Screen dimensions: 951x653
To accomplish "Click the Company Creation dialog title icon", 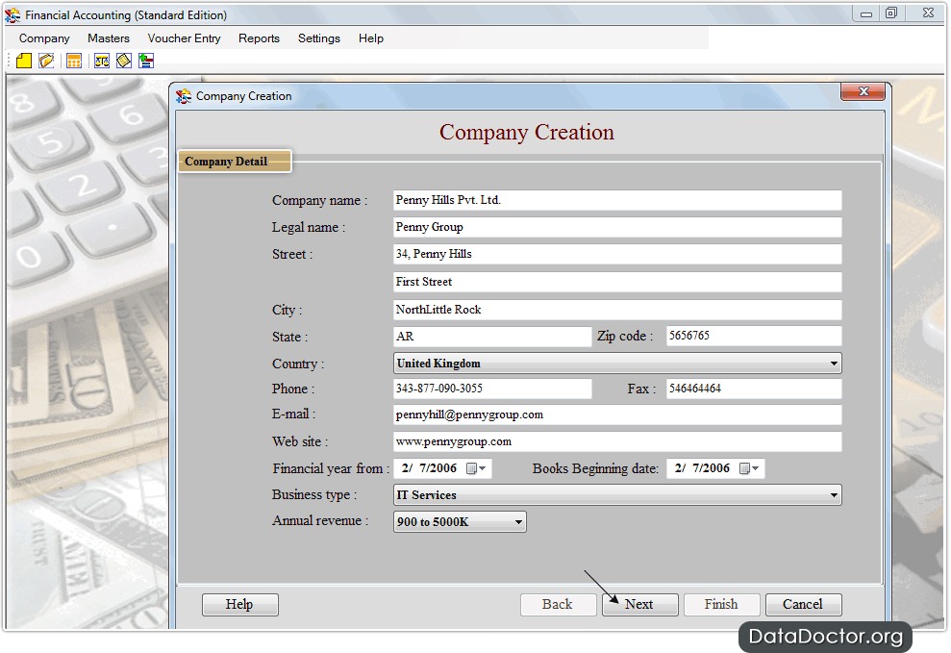I will (x=184, y=96).
